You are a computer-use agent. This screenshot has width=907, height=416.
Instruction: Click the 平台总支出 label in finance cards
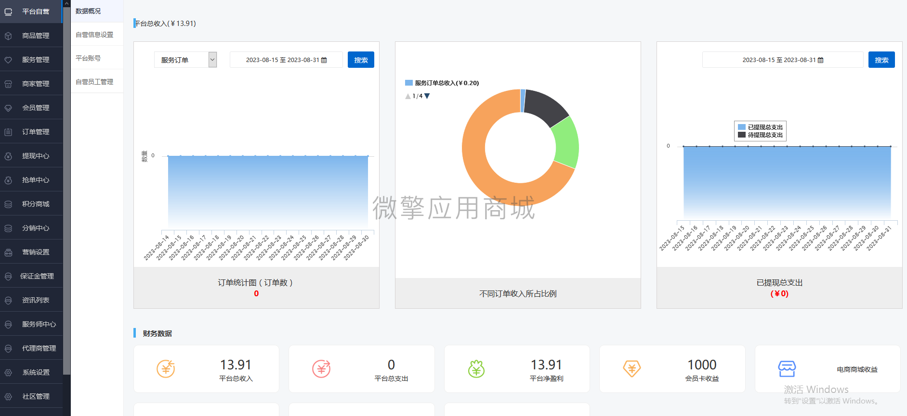(x=391, y=378)
